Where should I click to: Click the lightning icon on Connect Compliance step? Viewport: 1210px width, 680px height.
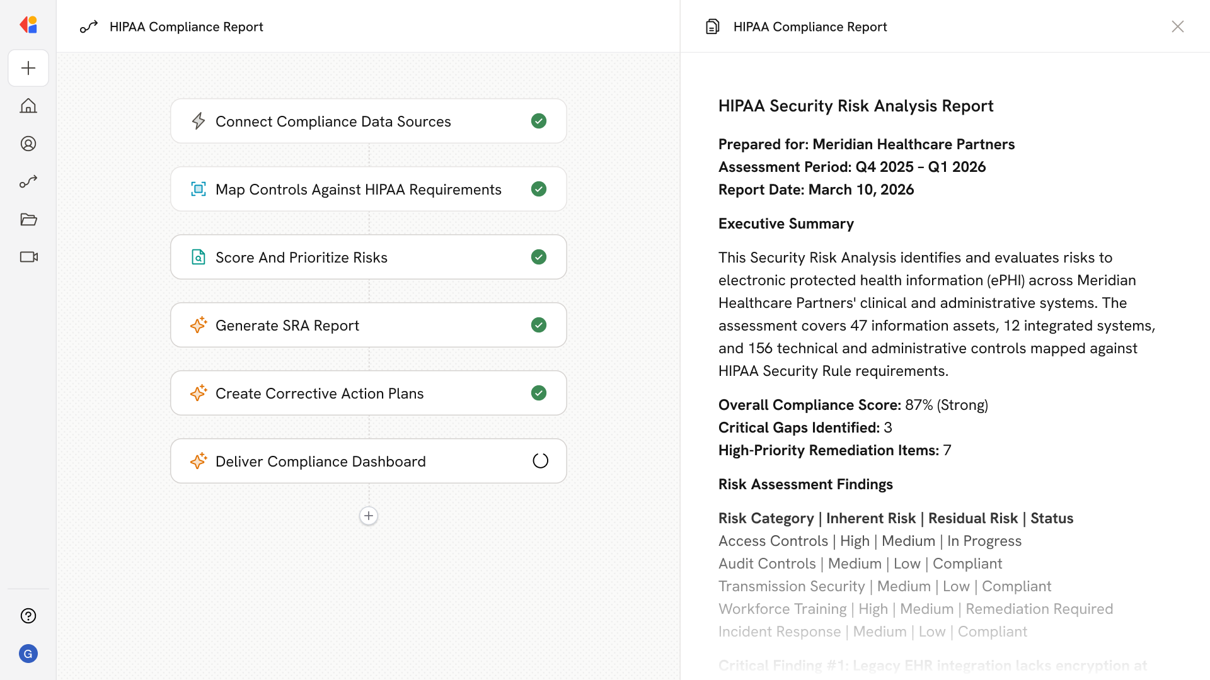point(199,121)
